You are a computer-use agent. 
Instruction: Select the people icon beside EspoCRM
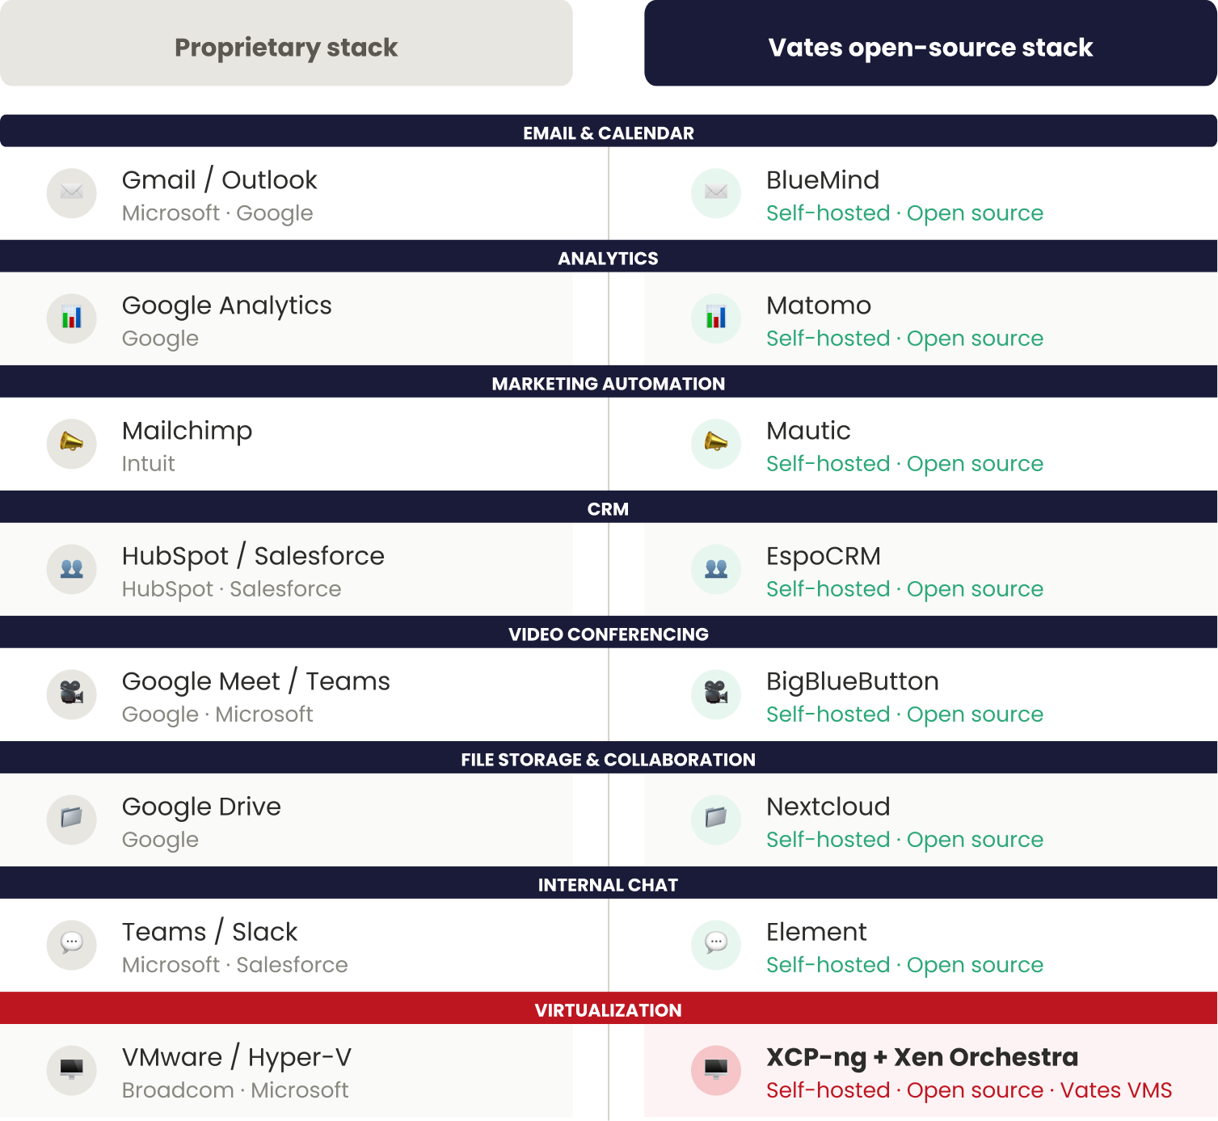(x=716, y=569)
